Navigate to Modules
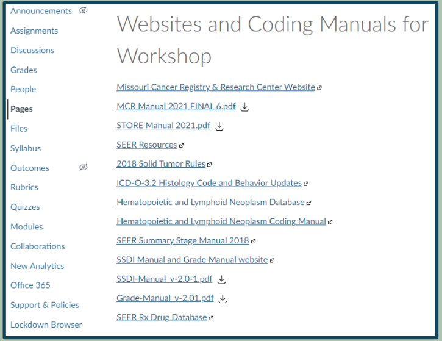 (26, 227)
